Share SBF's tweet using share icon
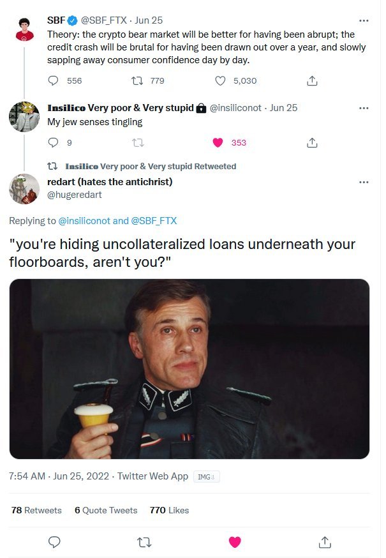 (x=312, y=81)
